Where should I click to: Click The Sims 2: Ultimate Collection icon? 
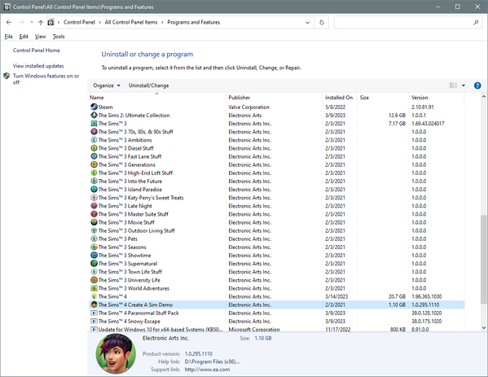[x=94, y=115]
